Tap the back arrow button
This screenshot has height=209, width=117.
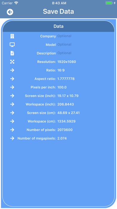point(10,12)
